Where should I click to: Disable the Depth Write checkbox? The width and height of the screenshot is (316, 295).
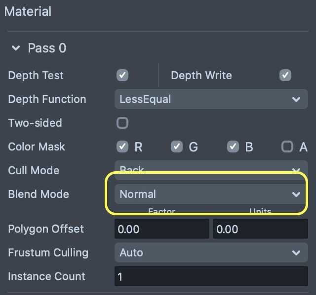pos(285,75)
